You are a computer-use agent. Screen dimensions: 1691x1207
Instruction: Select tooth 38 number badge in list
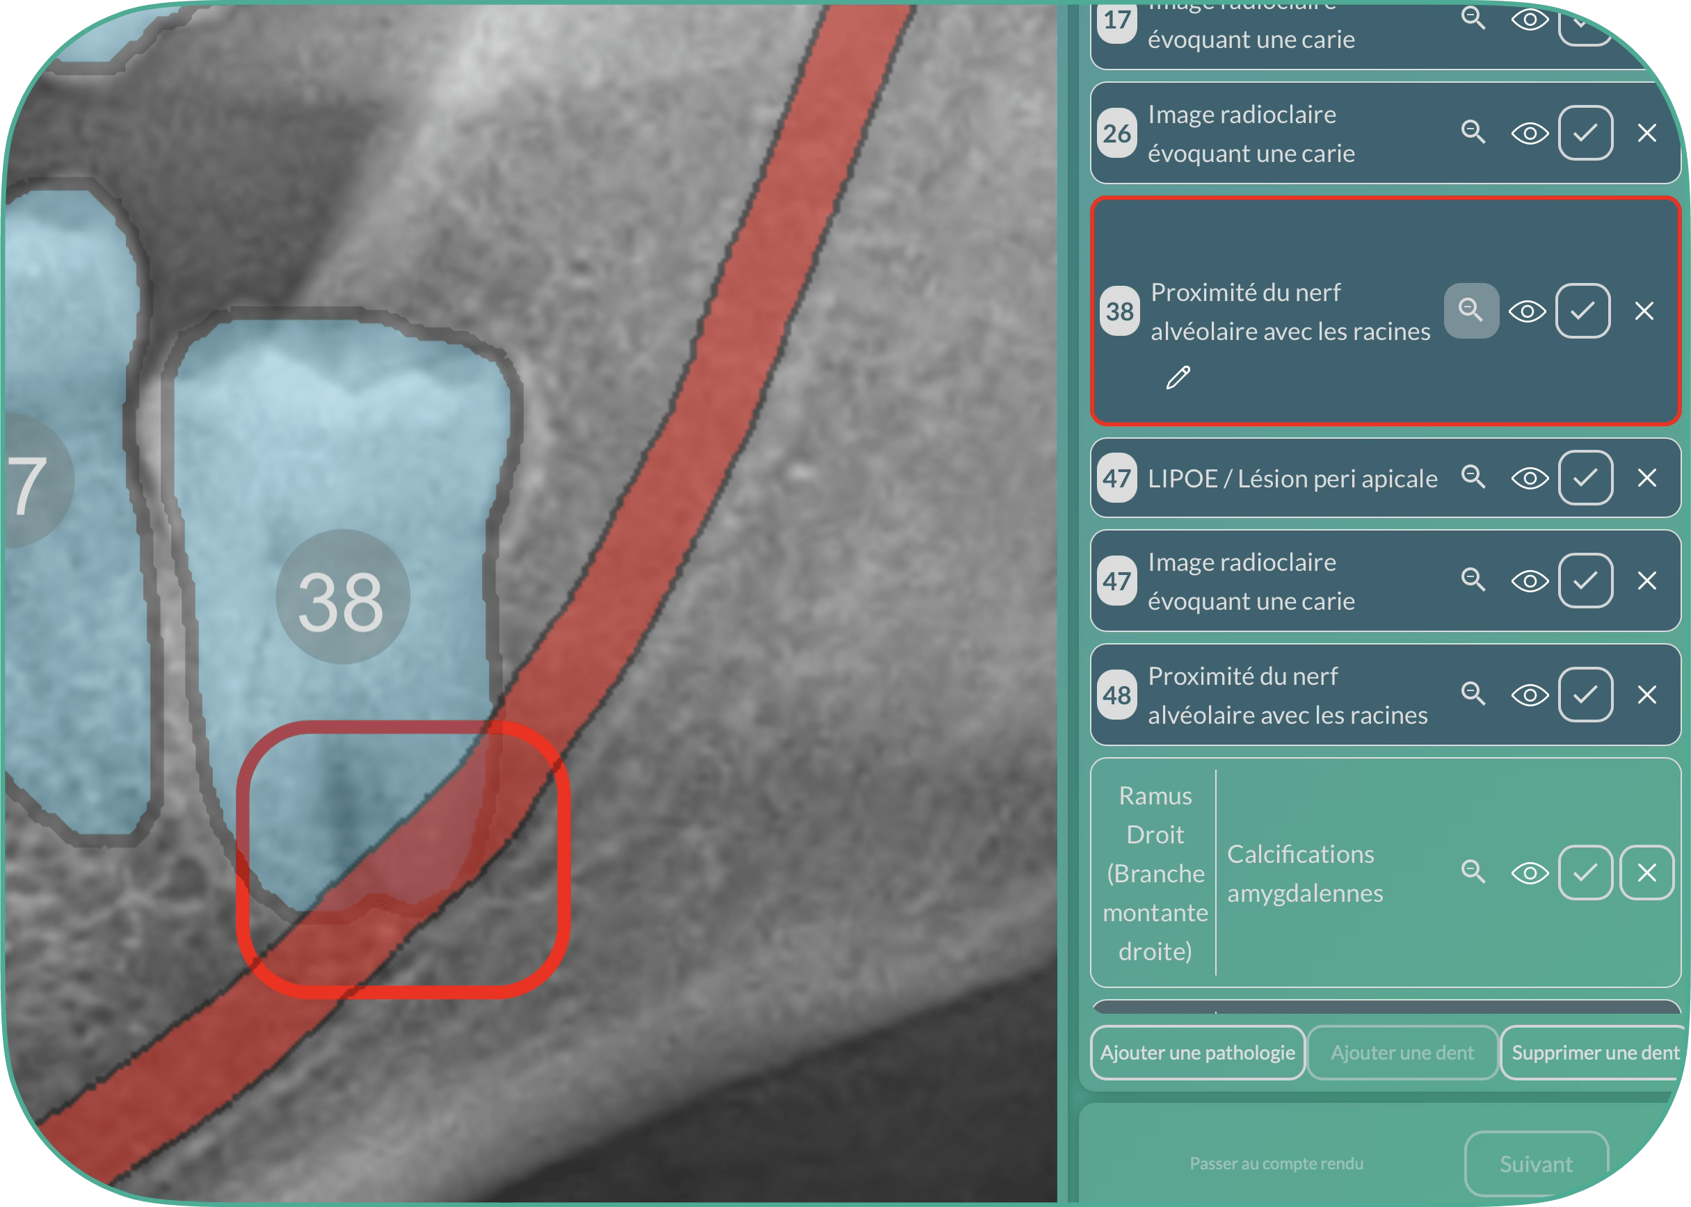coord(1120,311)
